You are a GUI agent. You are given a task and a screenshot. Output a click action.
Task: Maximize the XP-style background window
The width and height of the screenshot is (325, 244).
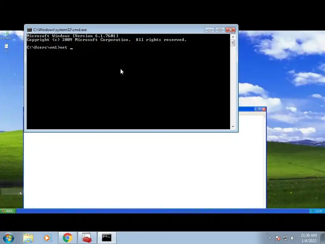(x=260, y=109)
